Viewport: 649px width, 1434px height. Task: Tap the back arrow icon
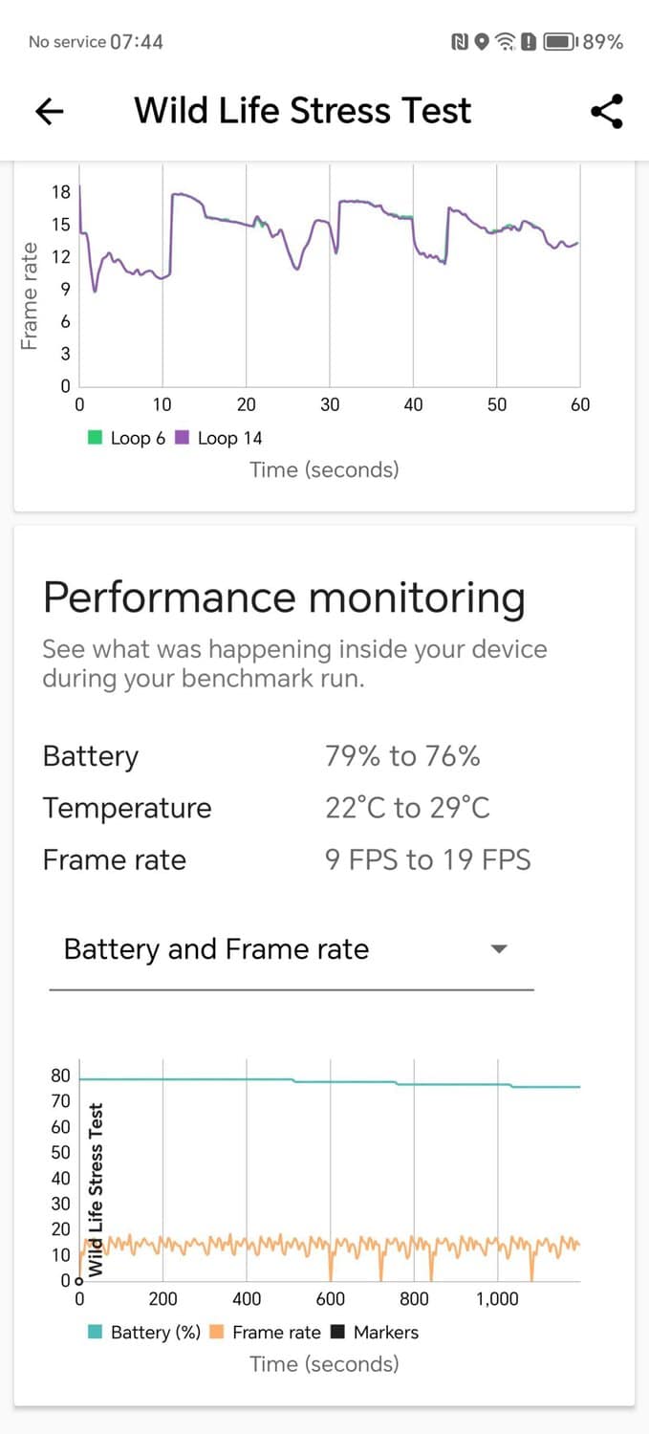[49, 111]
